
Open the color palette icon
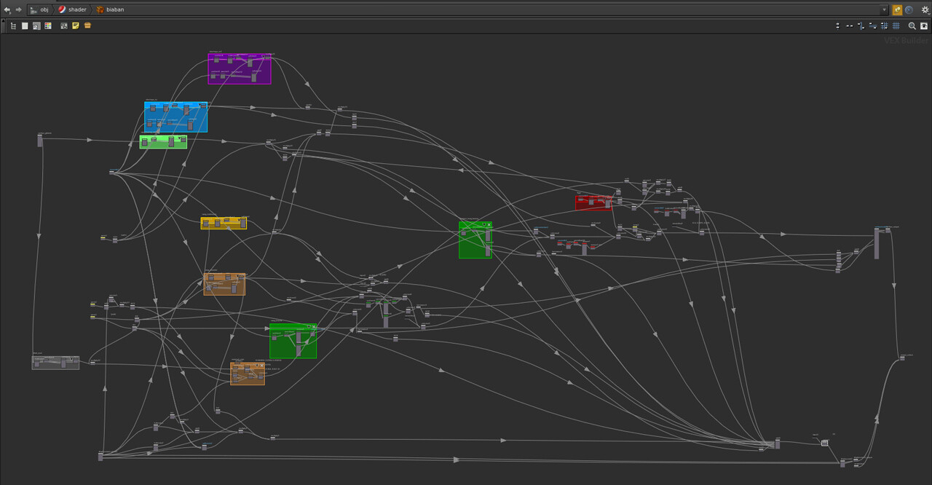pos(48,25)
